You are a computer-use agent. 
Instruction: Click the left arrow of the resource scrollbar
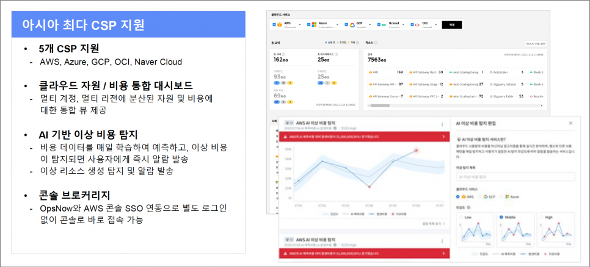(368, 105)
